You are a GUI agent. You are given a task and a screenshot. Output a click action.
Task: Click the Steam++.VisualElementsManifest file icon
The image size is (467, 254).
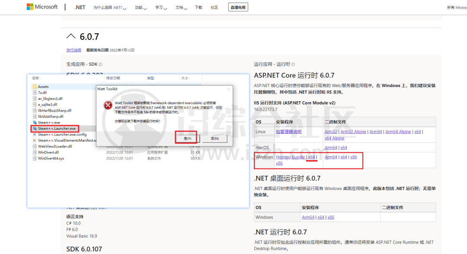[35, 140]
